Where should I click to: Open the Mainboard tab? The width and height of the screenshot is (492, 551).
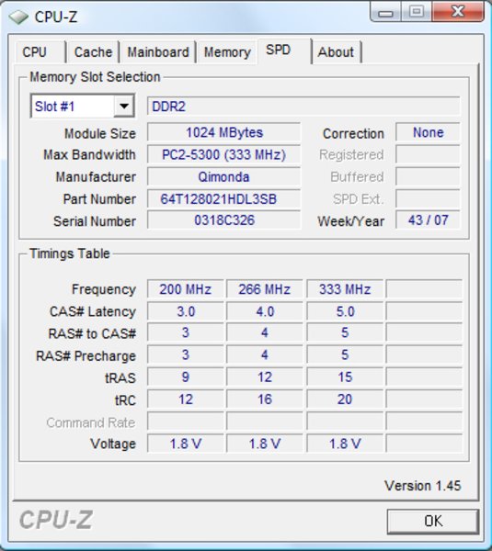158,52
